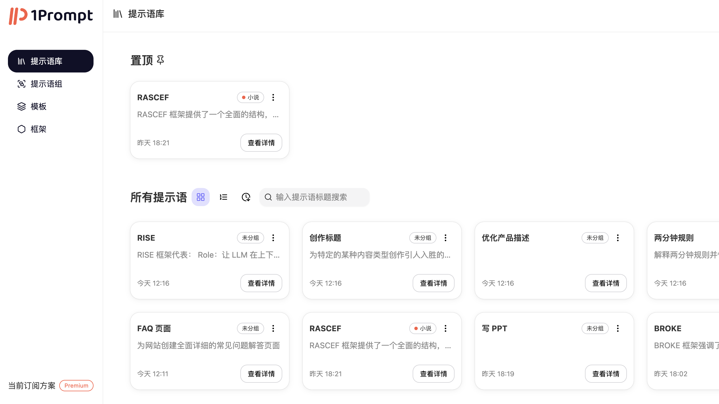Click 查看详情 on the RISE card
This screenshot has height=404, width=719.
pyautogui.click(x=261, y=283)
